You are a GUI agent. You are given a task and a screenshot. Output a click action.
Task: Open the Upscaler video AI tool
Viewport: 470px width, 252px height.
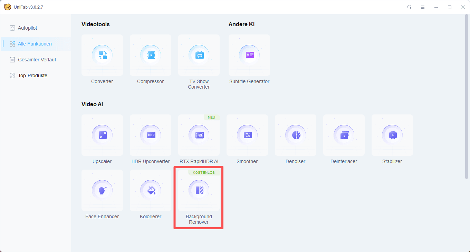[102, 135]
